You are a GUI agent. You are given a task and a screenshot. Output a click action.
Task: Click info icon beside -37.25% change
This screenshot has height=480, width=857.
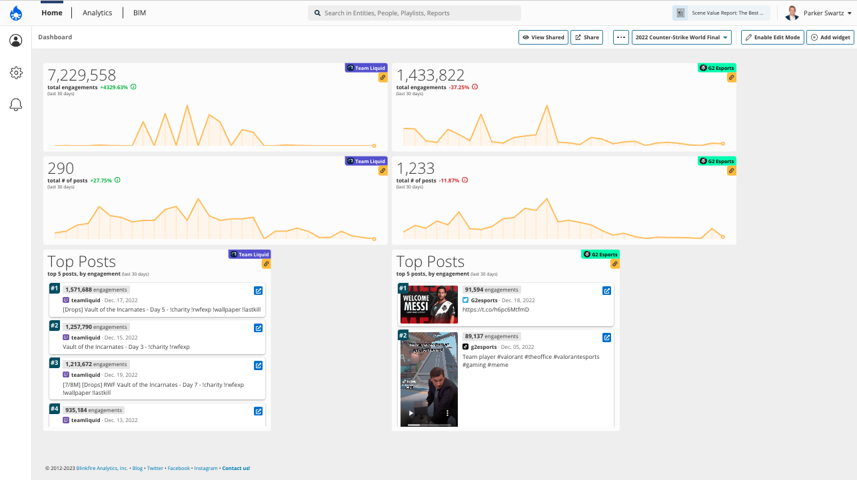pos(474,87)
